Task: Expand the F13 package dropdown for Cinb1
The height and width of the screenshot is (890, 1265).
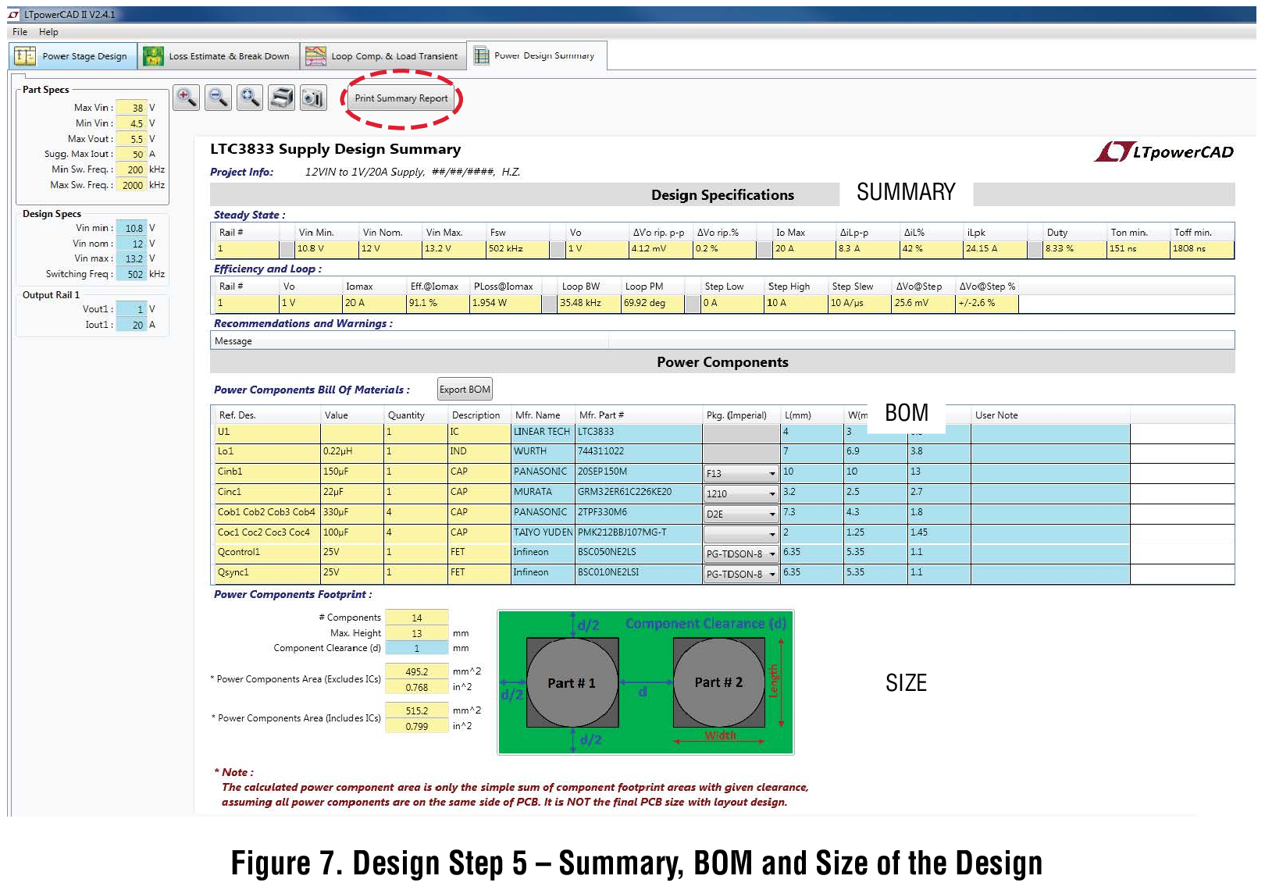Action: (x=771, y=474)
